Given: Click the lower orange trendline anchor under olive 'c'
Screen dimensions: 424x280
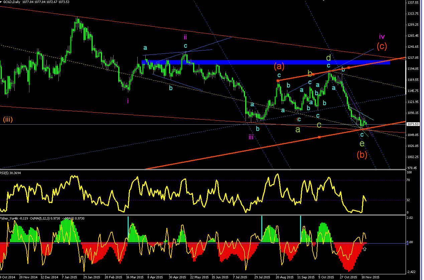Looking at the screenshot, I should tap(319, 137).
